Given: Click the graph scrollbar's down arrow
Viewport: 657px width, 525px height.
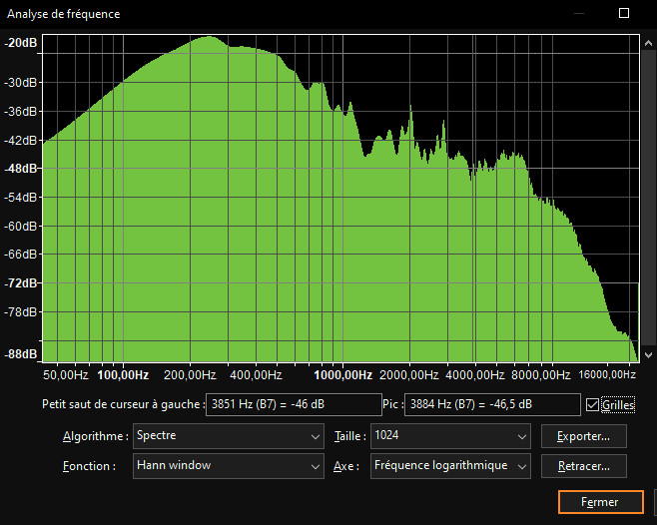Looking at the screenshot, I should pyautogui.click(x=649, y=354).
